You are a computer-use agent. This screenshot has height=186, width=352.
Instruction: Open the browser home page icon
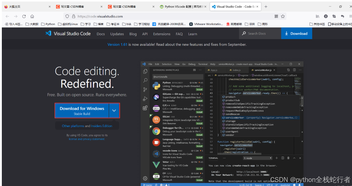(x=32, y=16)
